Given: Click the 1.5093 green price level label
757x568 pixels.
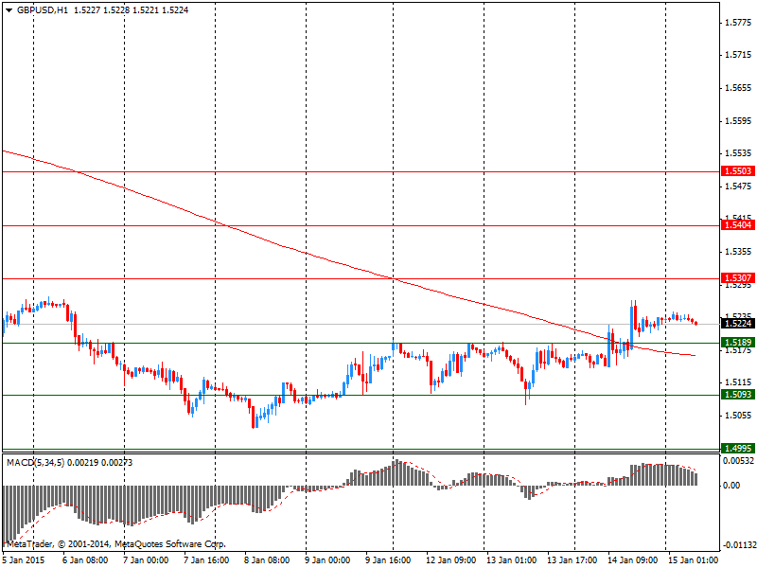Looking at the screenshot, I should [738, 395].
